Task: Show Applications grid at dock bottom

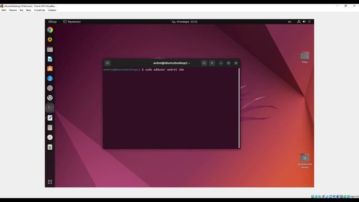Action: point(50,182)
